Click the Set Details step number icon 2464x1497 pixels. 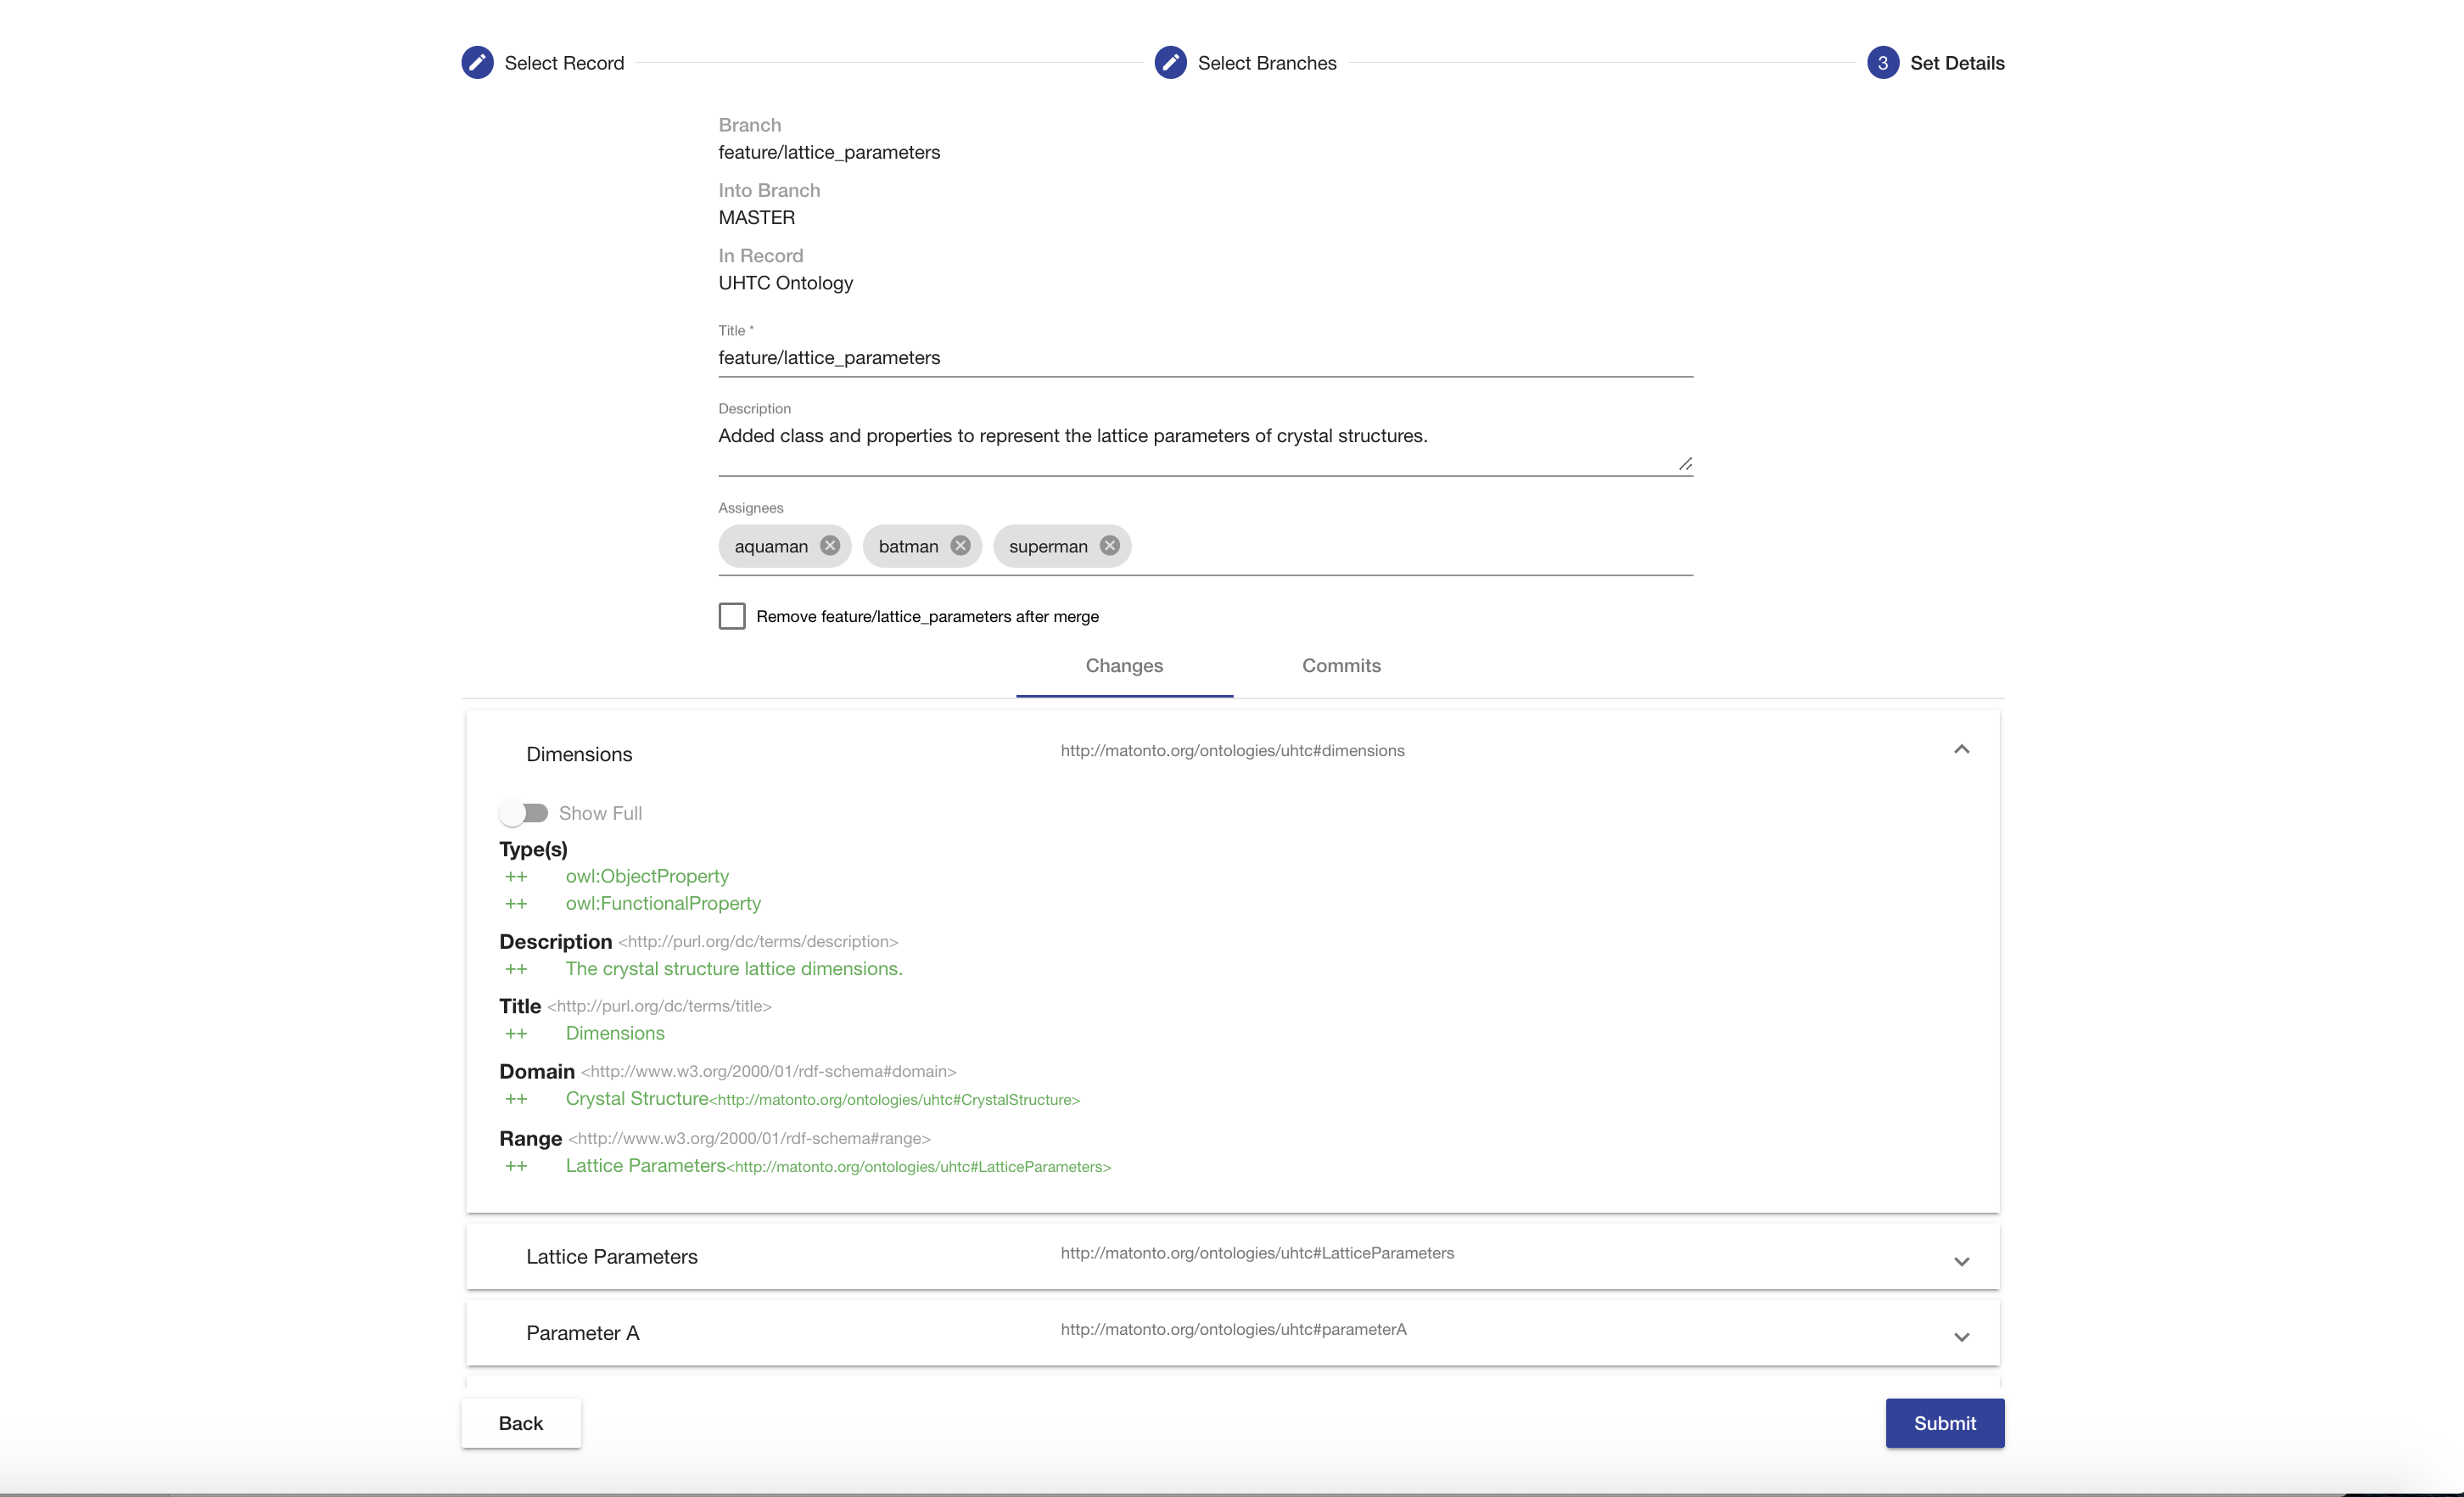(1882, 62)
